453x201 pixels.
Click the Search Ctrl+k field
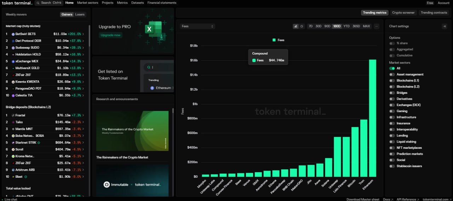[x=49, y=3]
